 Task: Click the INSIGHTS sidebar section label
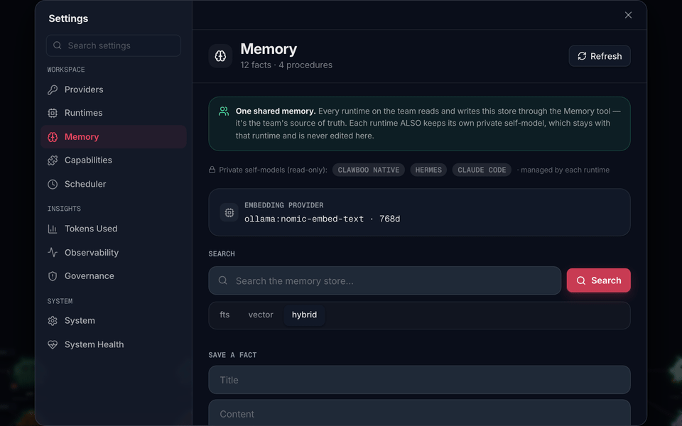(x=64, y=209)
